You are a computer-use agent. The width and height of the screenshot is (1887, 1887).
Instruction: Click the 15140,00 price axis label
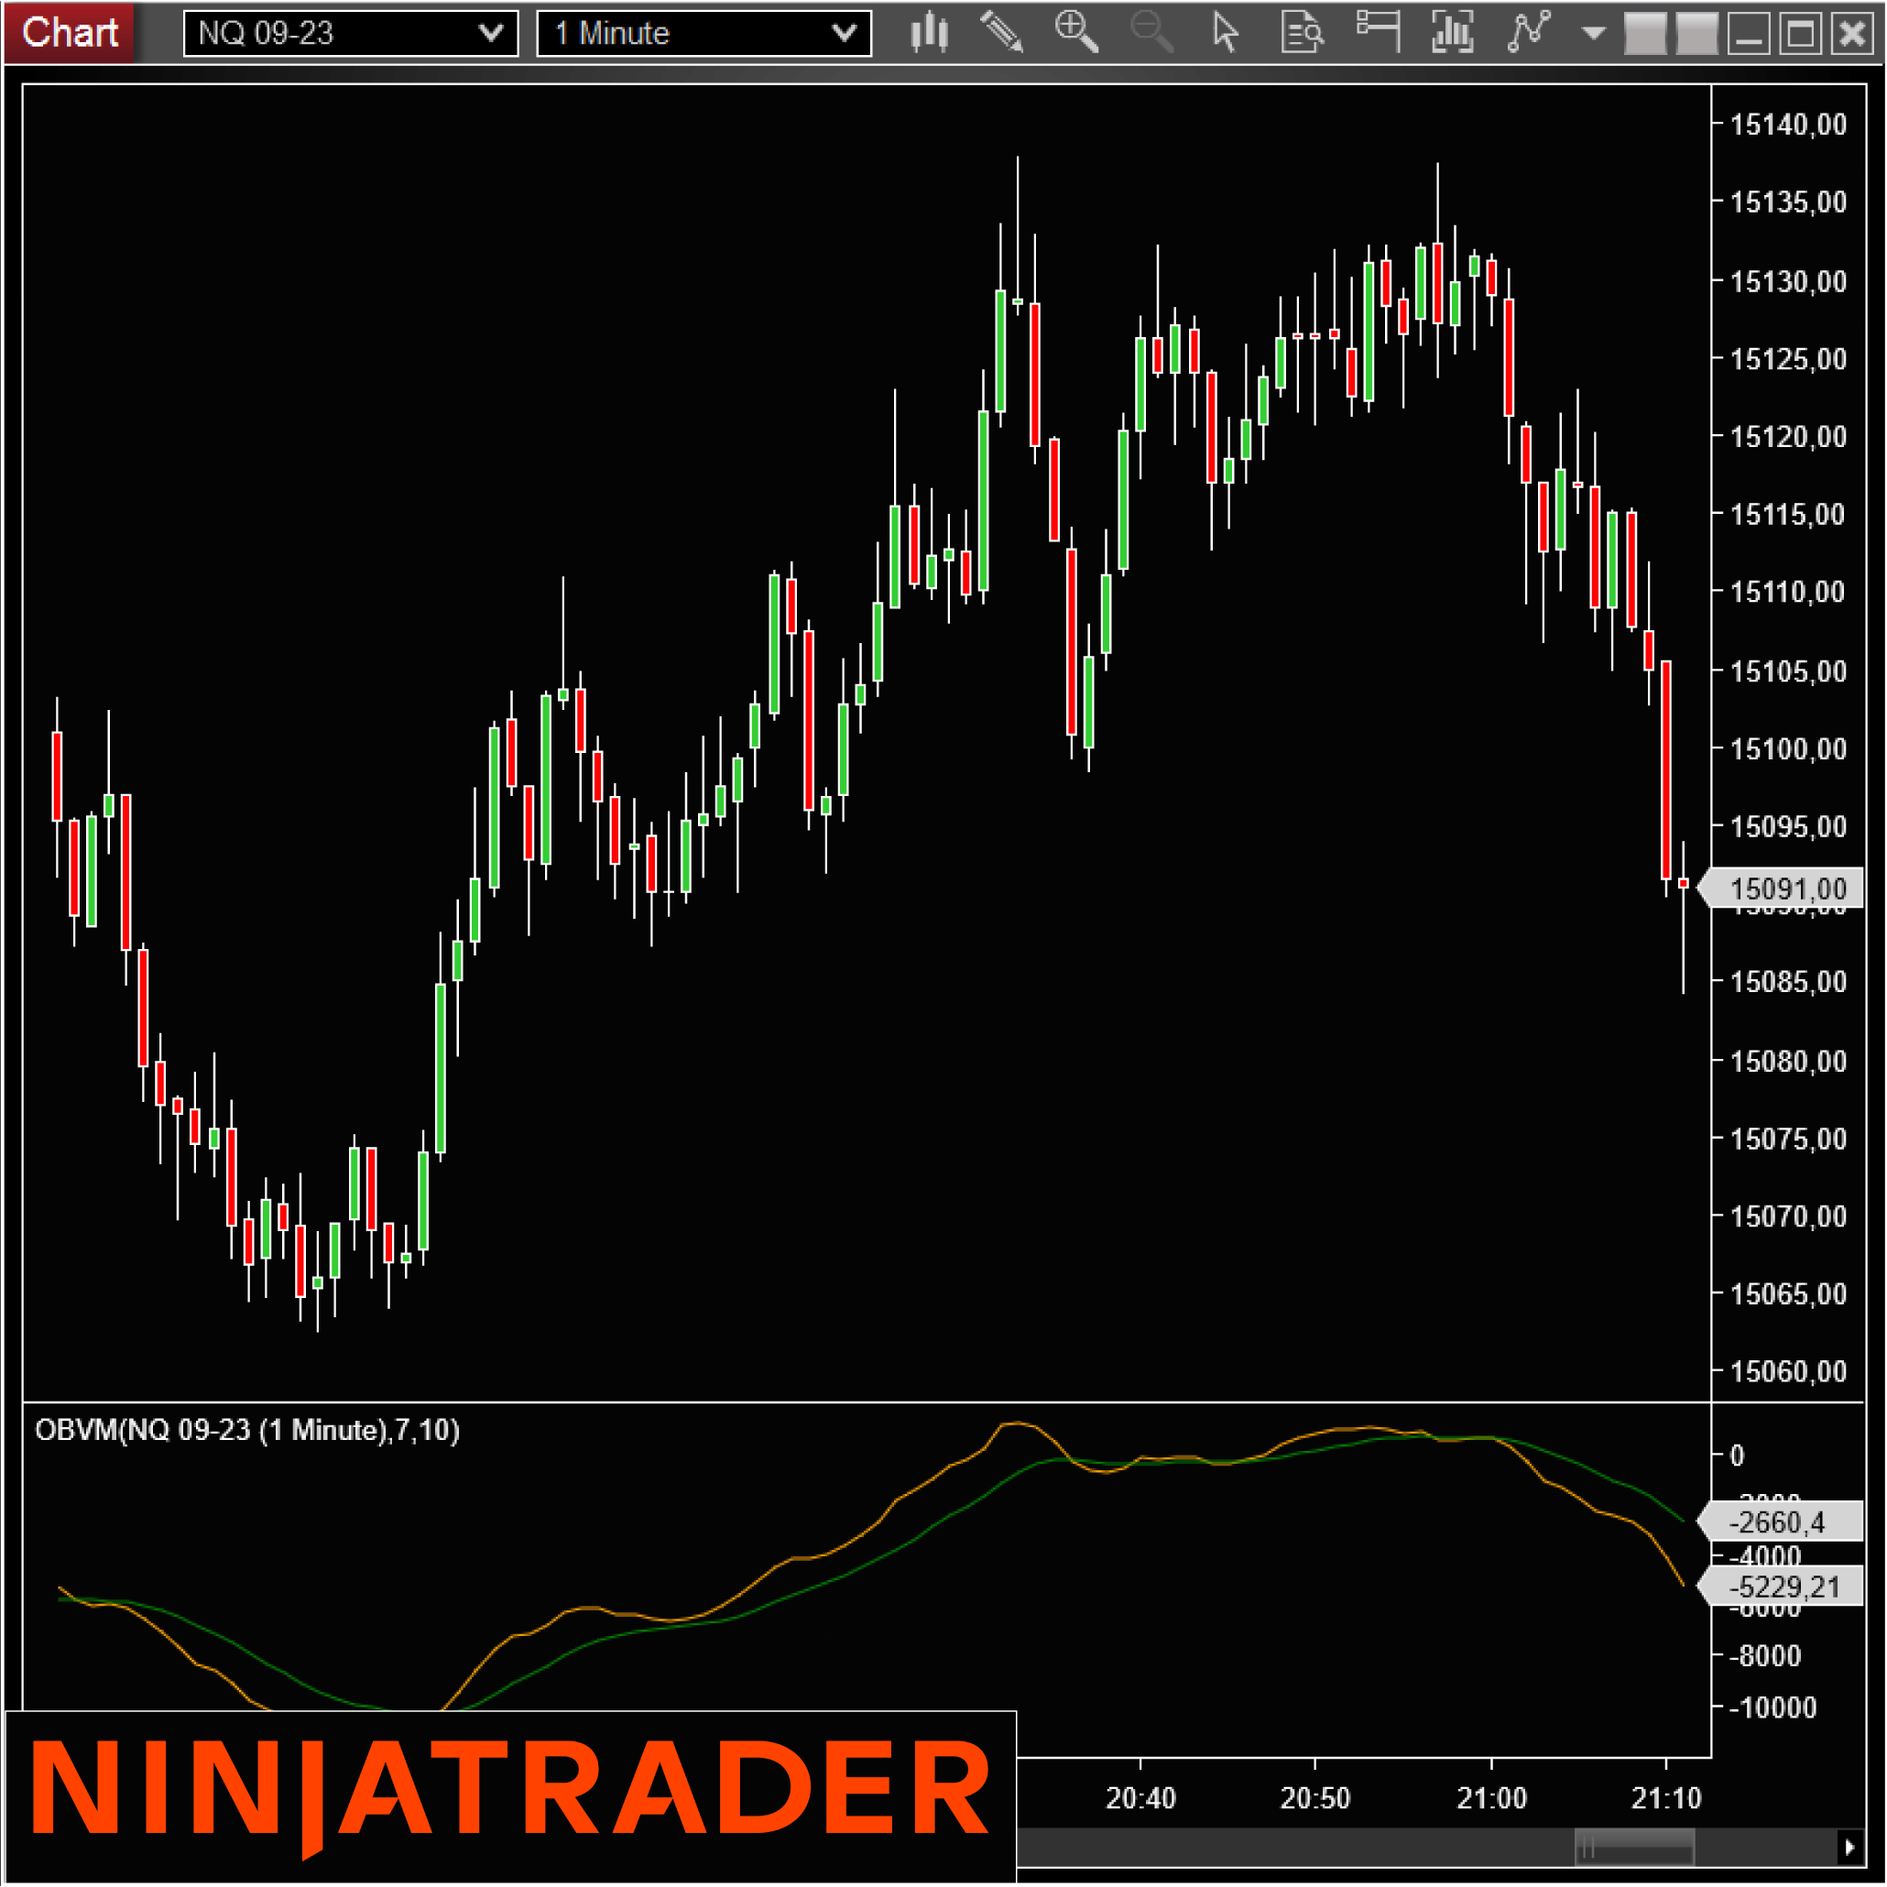click(x=1788, y=124)
